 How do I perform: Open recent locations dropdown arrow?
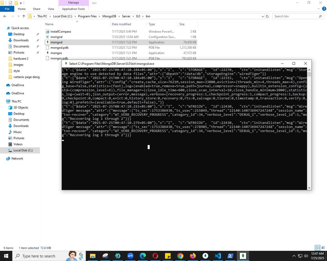[x=18, y=16]
